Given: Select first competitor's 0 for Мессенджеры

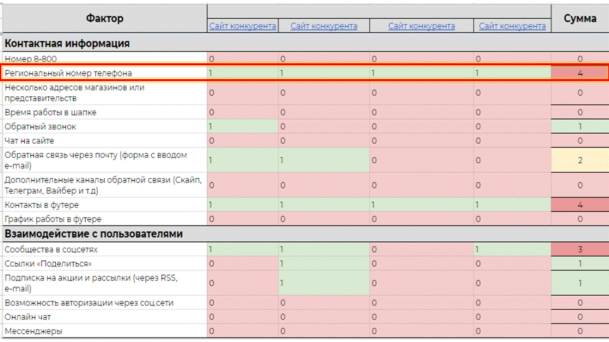Looking at the screenshot, I should coord(243,331).
